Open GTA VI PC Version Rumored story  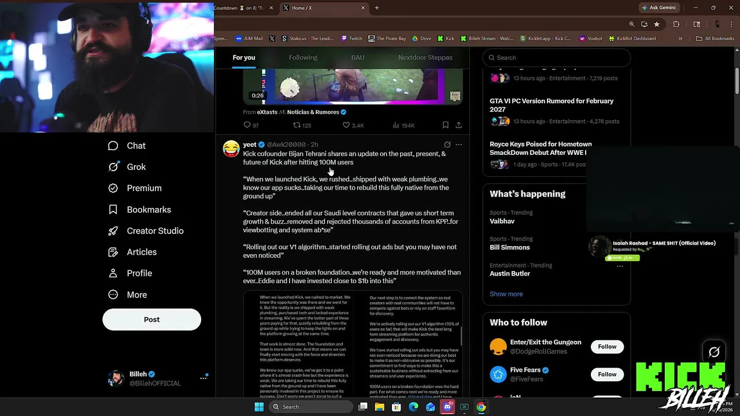(x=552, y=105)
